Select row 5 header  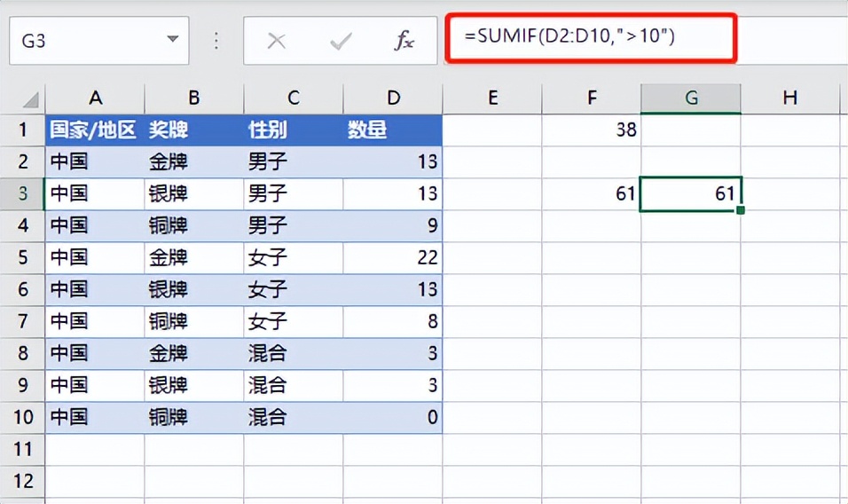[23, 257]
